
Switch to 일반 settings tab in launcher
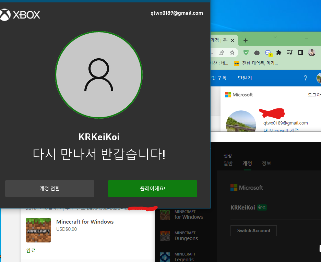coord(228,163)
